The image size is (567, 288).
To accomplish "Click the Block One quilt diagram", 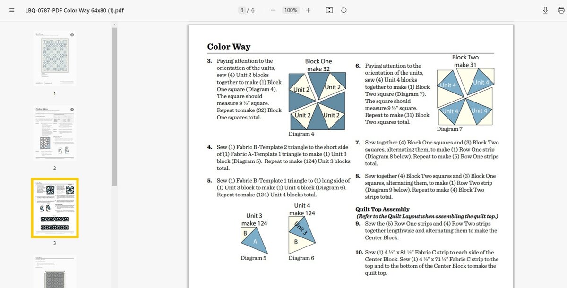I will 317,102.
